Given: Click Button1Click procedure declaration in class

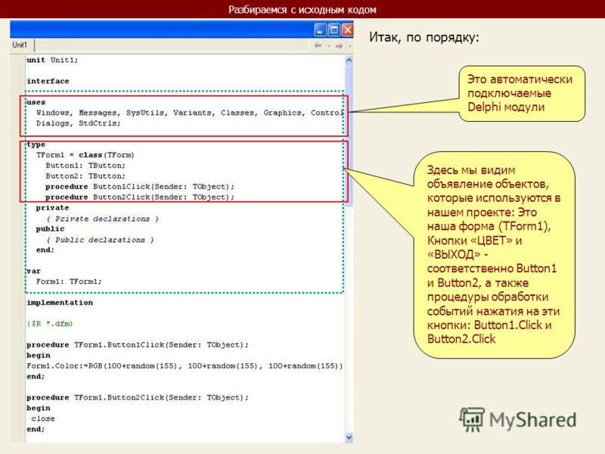Looking at the screenshot, I should [140, 187].
